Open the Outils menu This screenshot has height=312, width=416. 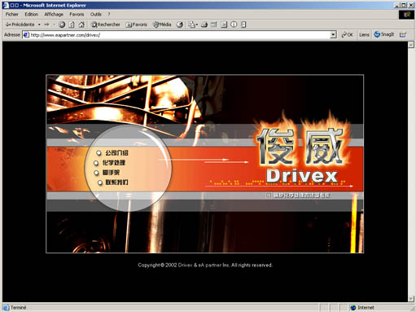[96, 14]
